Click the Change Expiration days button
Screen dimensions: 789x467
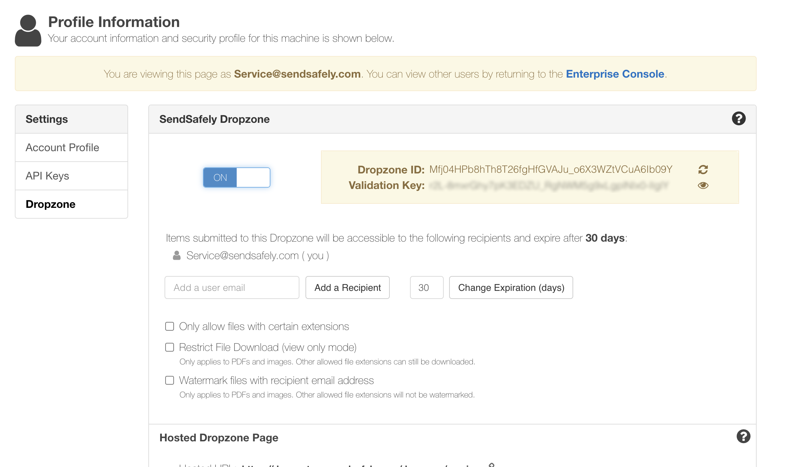click(511, 287)
